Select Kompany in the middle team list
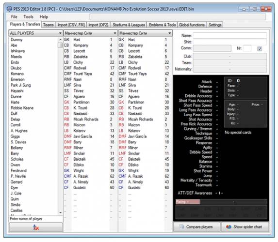The height and width of the screenshot is (242, 278). click(x=81, y=45)
